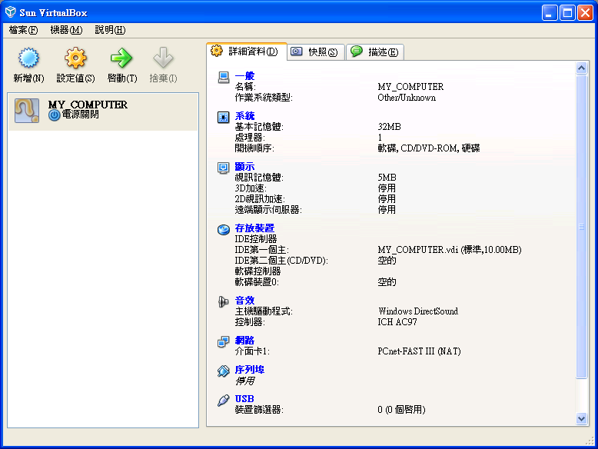Click the Display (顯示) monitor icon
Image resolution: width=598 pixels, height=449 pixels.
click(223, 168)
